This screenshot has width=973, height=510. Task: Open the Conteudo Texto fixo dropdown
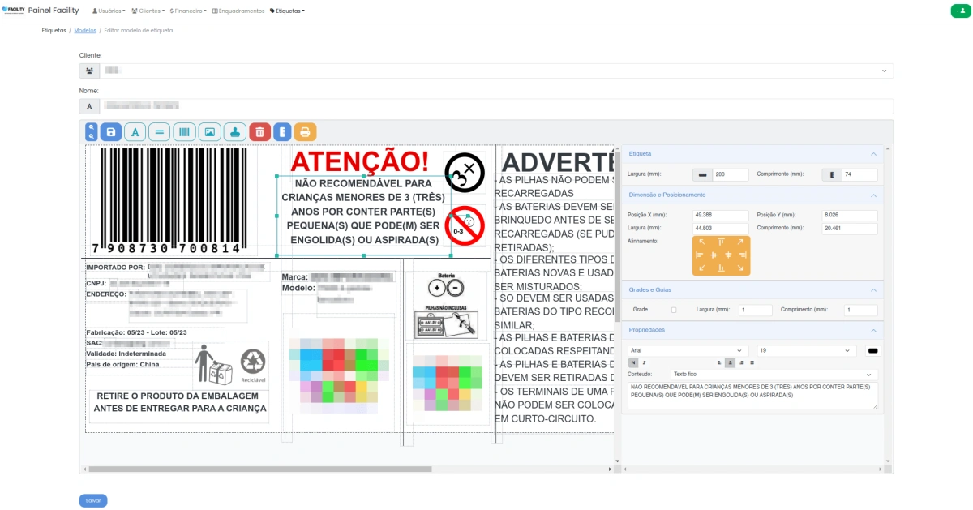[x=770, y=375]
